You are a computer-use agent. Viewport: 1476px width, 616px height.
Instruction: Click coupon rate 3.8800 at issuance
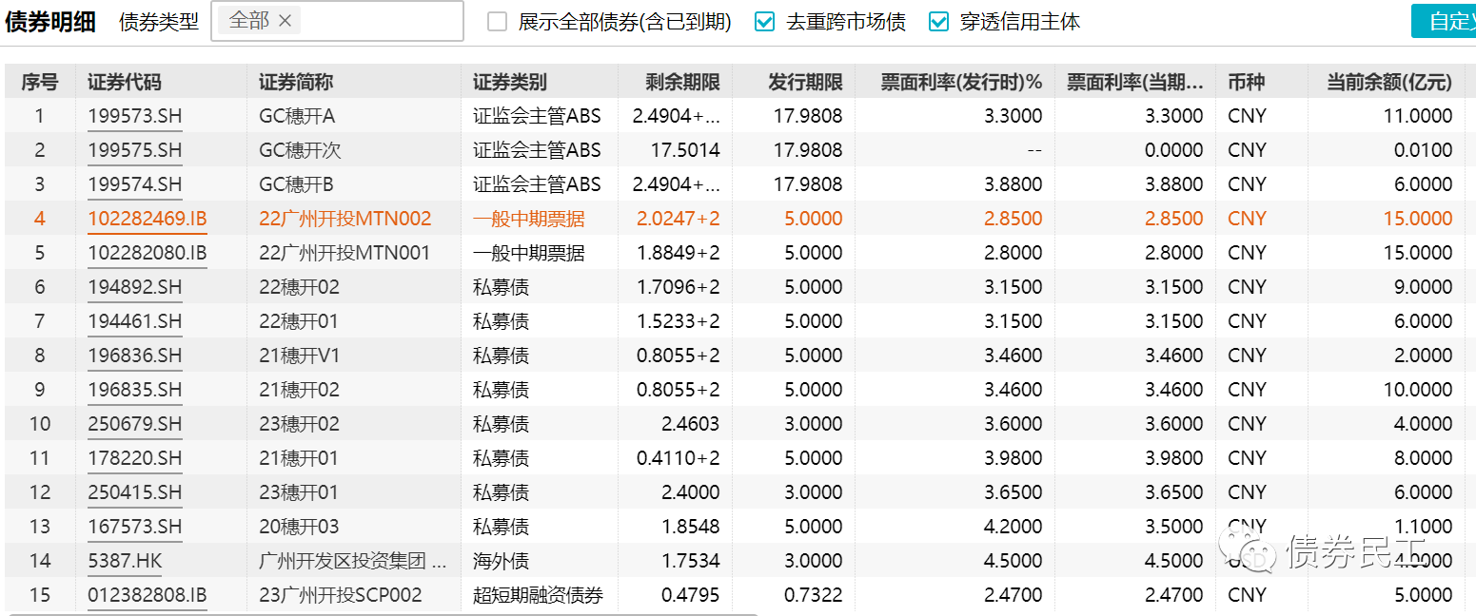tap(1013, 184)
